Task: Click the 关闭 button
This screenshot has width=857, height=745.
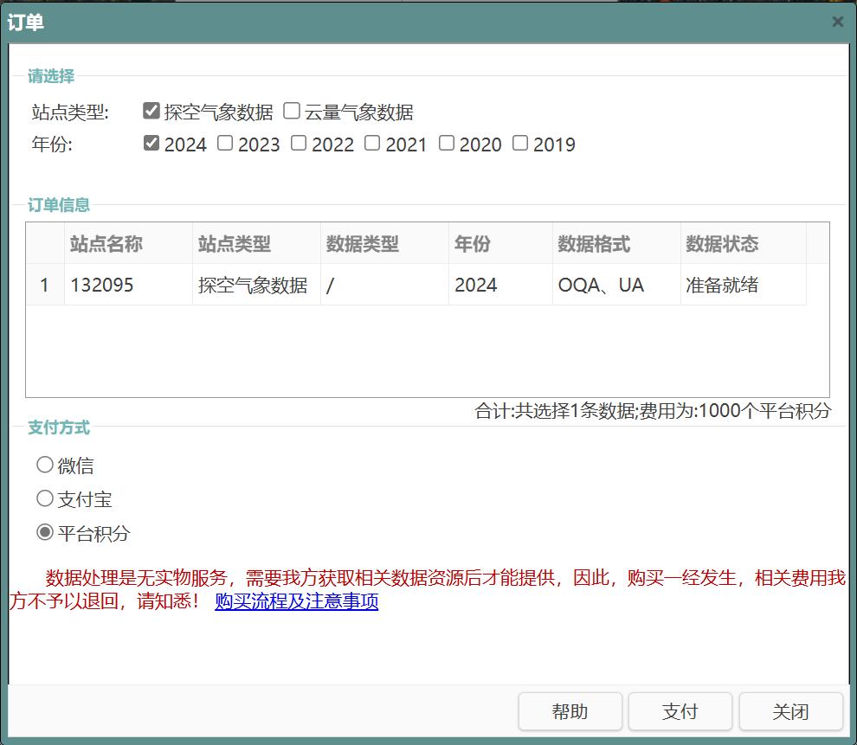Action: 790,711
